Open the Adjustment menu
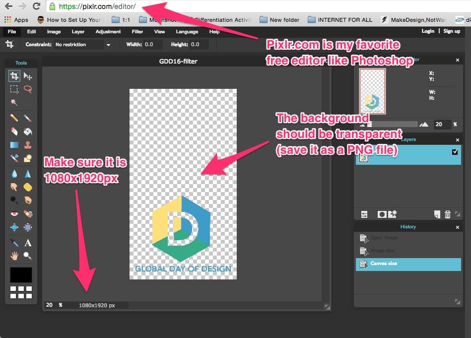This screenshot has width=471, height=338. pos(108,32)
